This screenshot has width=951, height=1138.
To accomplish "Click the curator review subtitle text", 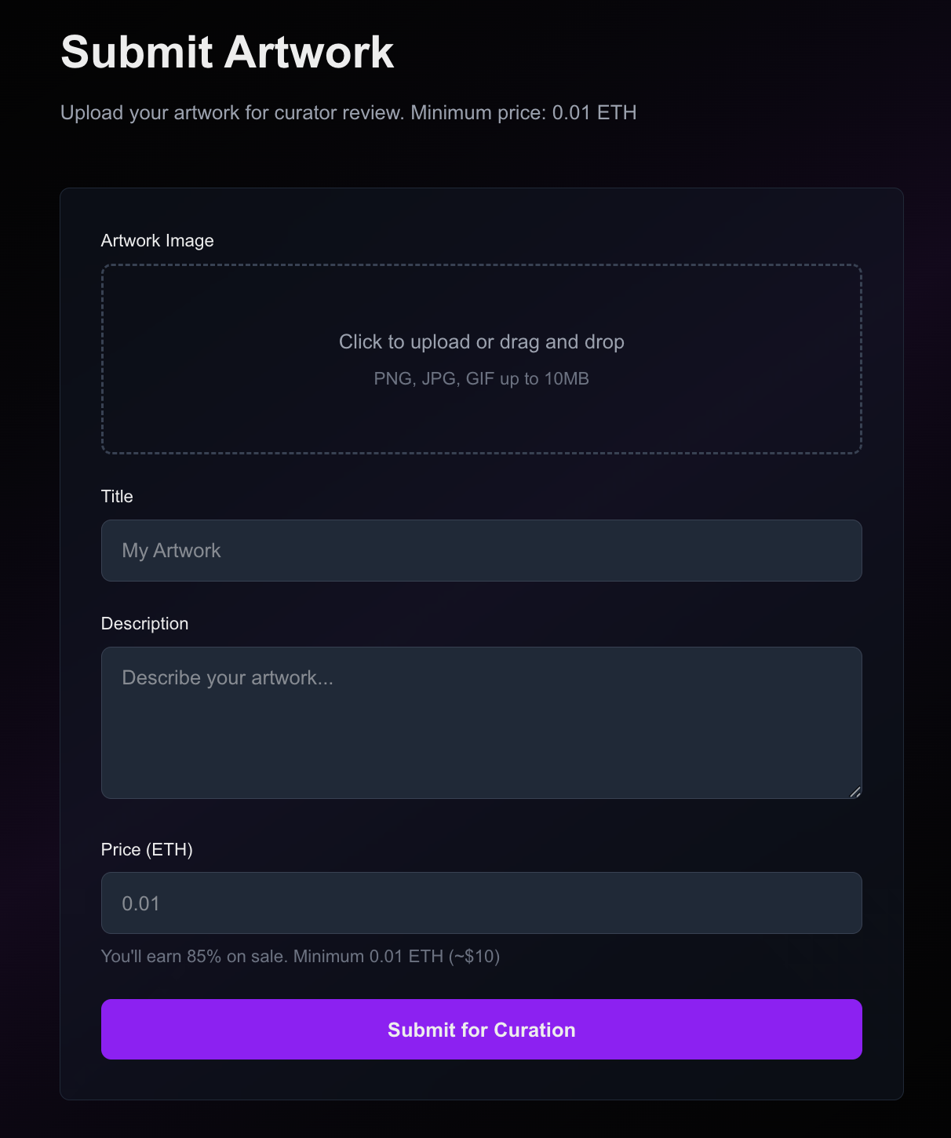I will click(x=348, y=112).
